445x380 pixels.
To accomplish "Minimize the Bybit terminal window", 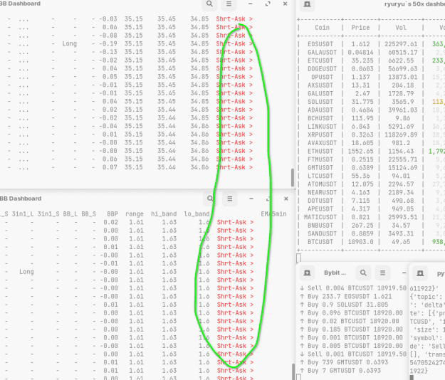I will point(404,273).
